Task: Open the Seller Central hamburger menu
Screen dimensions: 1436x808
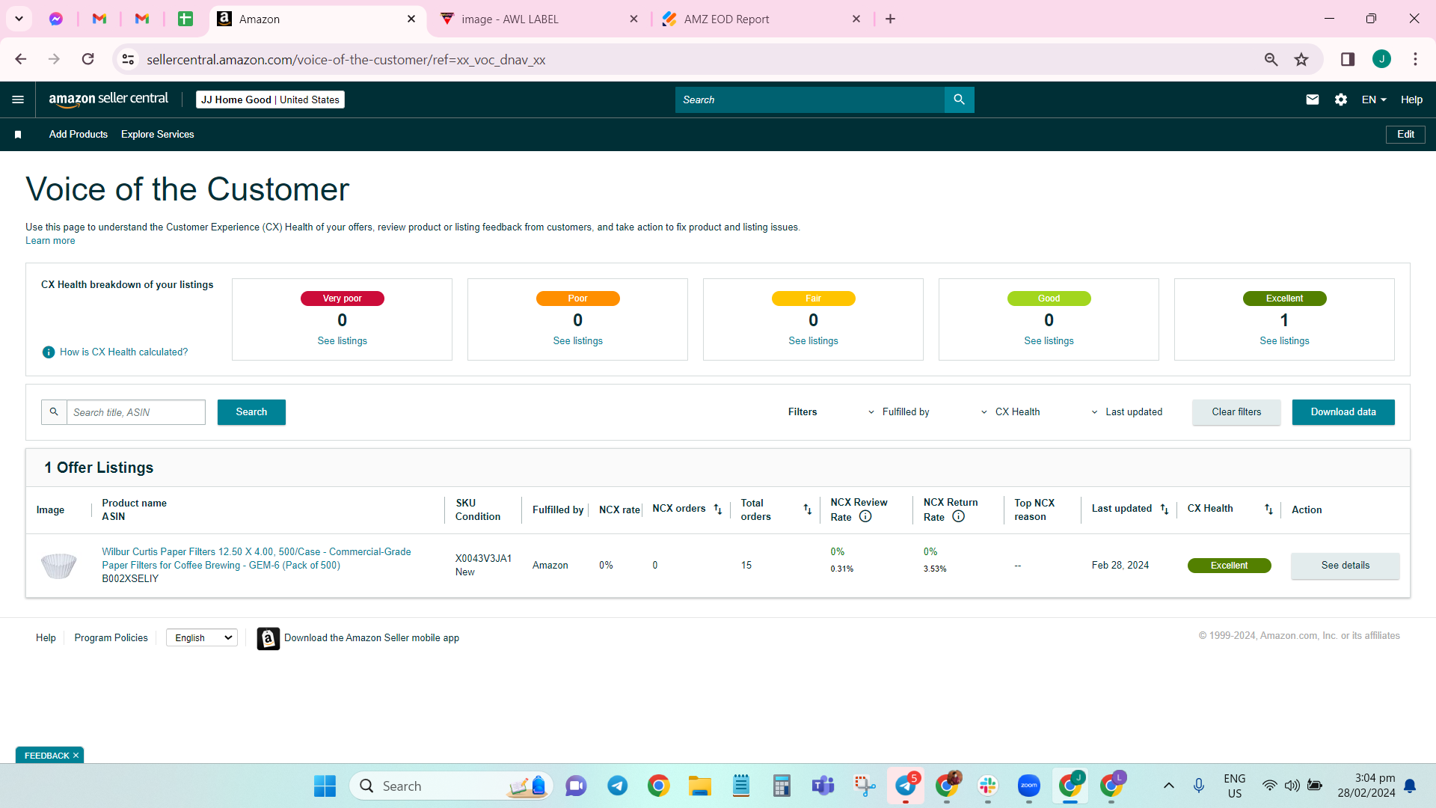Action: pyautogui.click(x=18, y=100)
